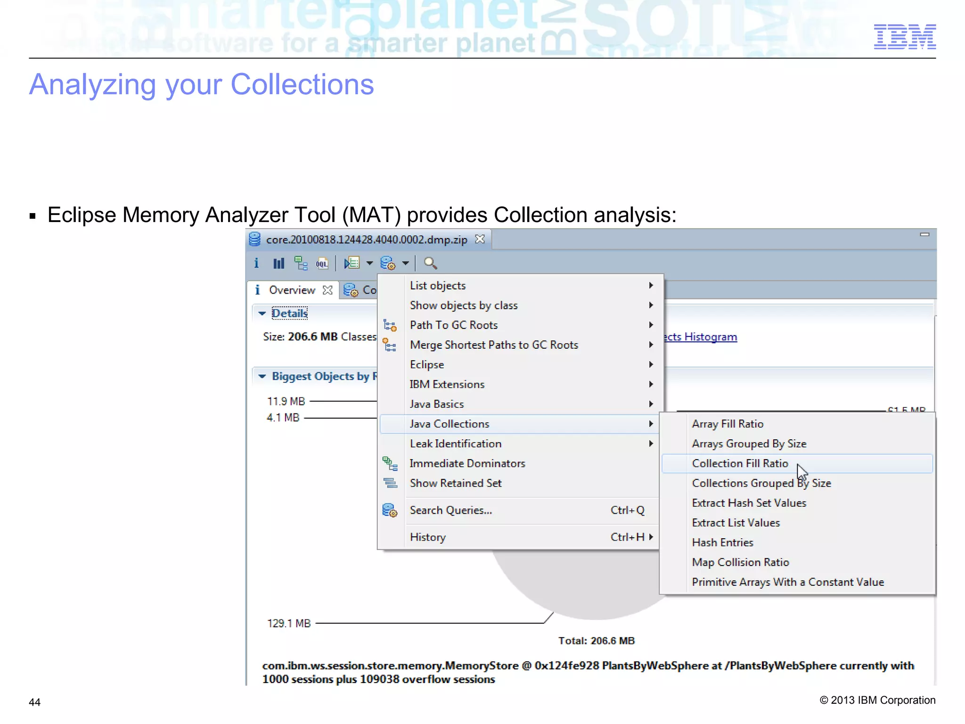The width and height of the screenshot is (965, 724).
Task: Expand the IBM Extensions submenu arrow
Action: 651,384
